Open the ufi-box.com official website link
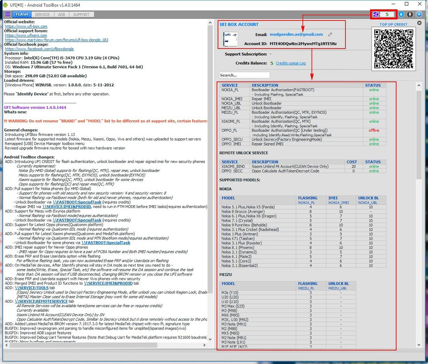Image resolution: width=428 pixels, height=364 pixels. 26,26
